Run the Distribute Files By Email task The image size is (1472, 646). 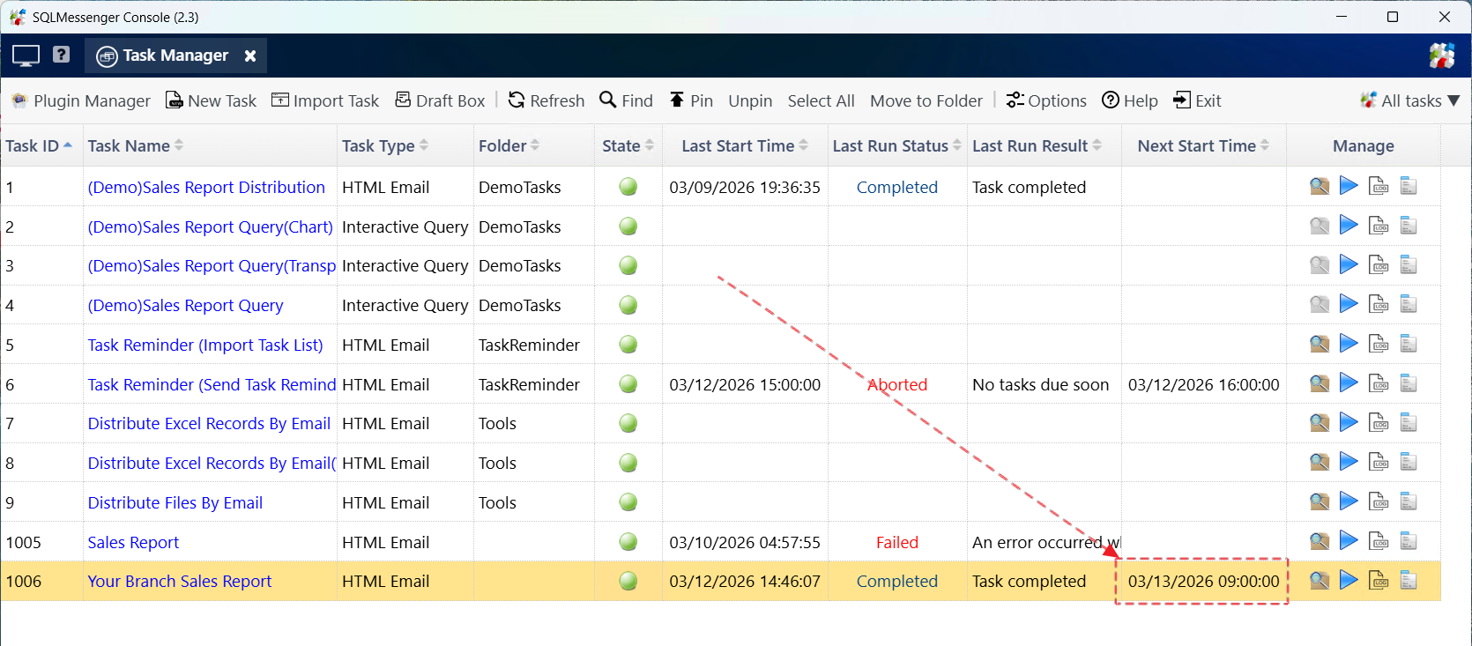(1349, 501)
